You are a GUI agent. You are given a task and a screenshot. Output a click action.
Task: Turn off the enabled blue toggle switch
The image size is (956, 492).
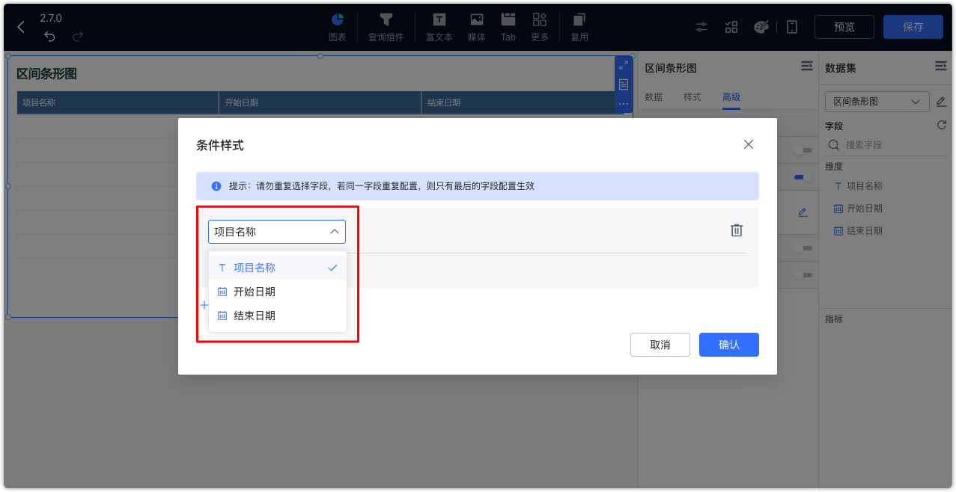pyautogui.click(x=797, y=176)
